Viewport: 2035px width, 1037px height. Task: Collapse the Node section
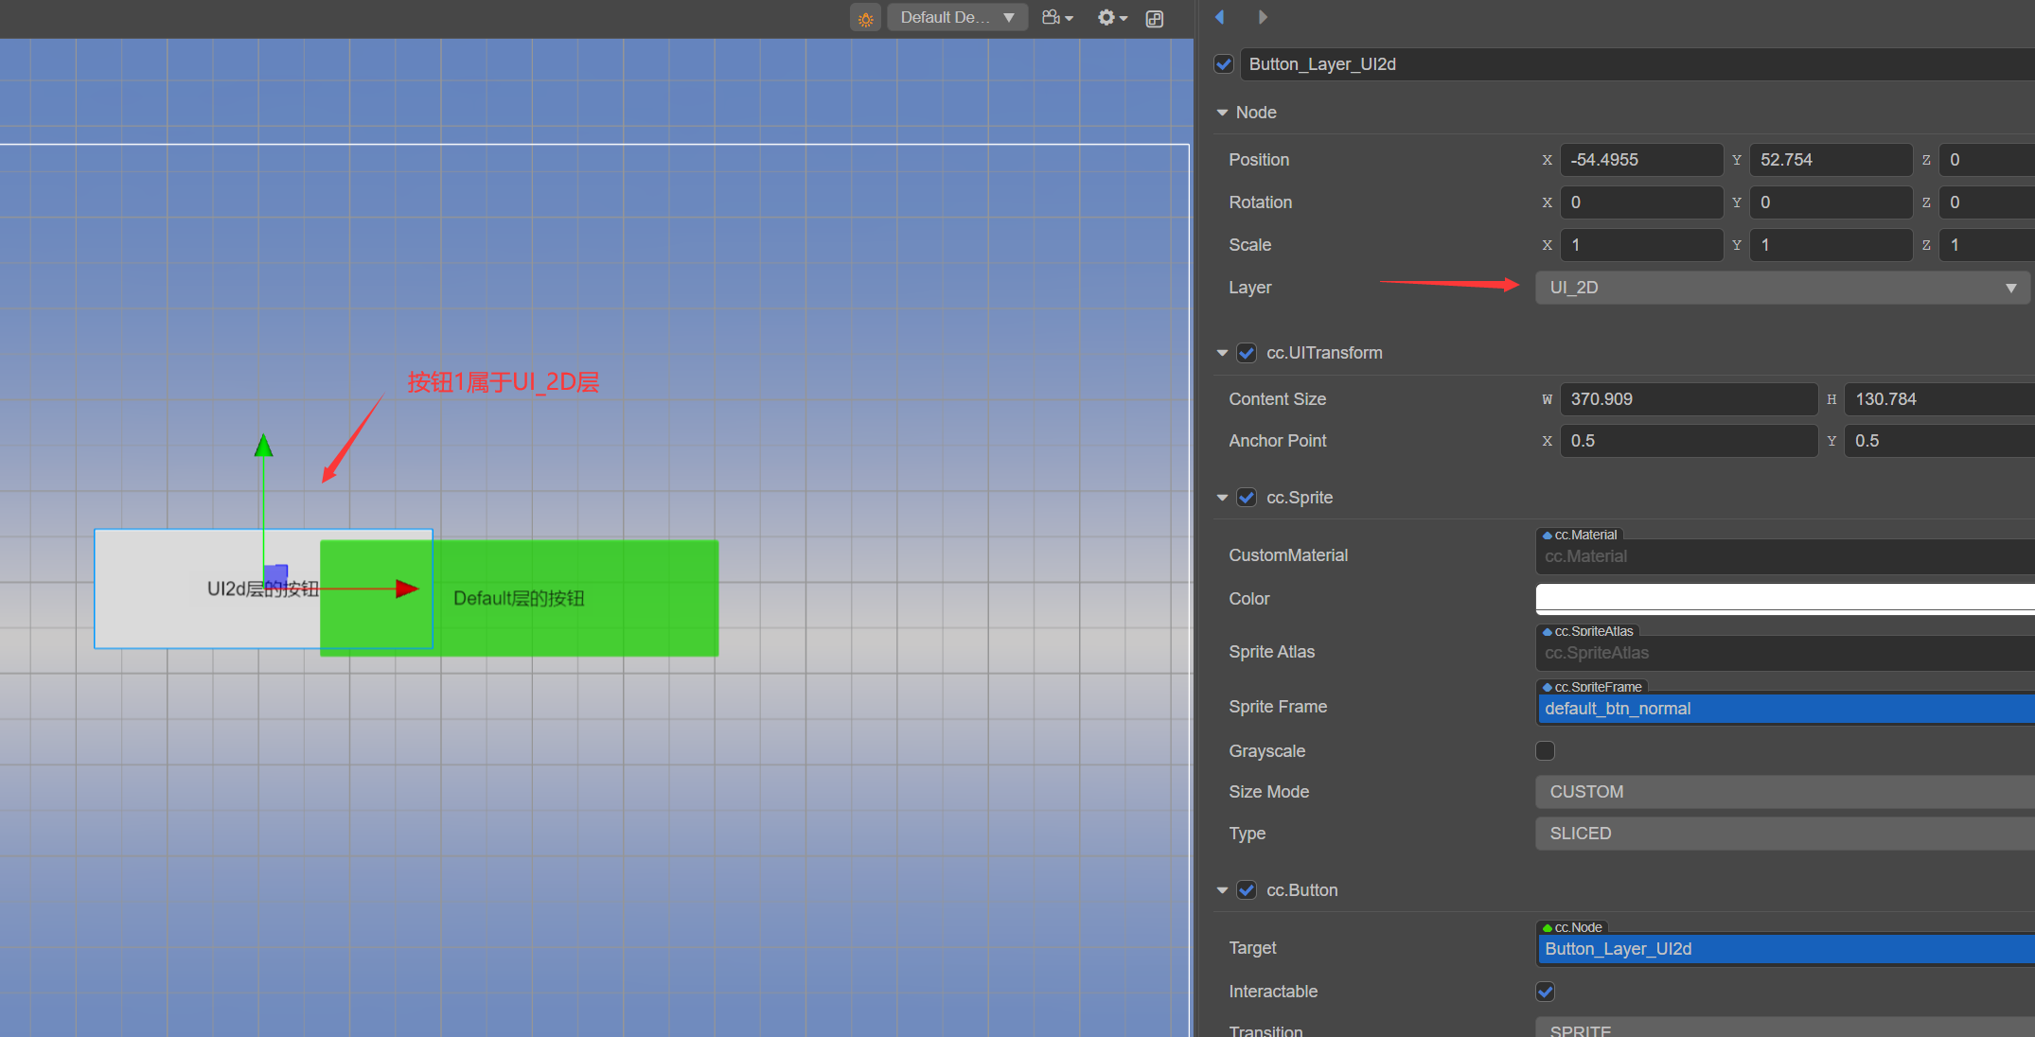(1223, 113)
